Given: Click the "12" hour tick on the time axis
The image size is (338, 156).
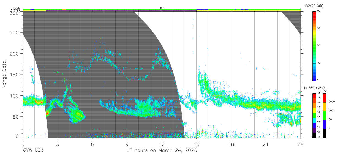Looking at the screenshot, I should (162, 144).
